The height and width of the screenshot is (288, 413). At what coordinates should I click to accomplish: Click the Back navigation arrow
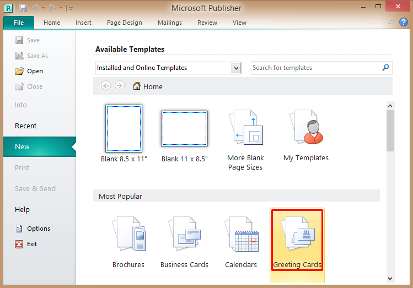coord(106,86)
